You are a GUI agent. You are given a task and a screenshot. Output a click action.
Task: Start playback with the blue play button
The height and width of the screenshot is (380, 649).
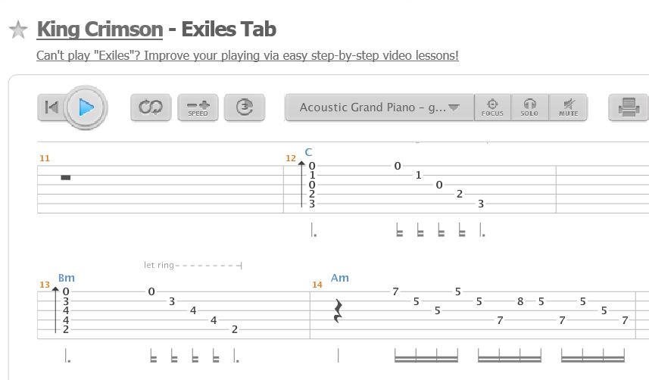(86, 107)
